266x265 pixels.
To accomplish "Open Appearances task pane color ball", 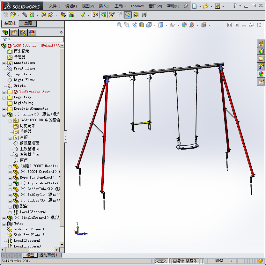I will point(261,74).
